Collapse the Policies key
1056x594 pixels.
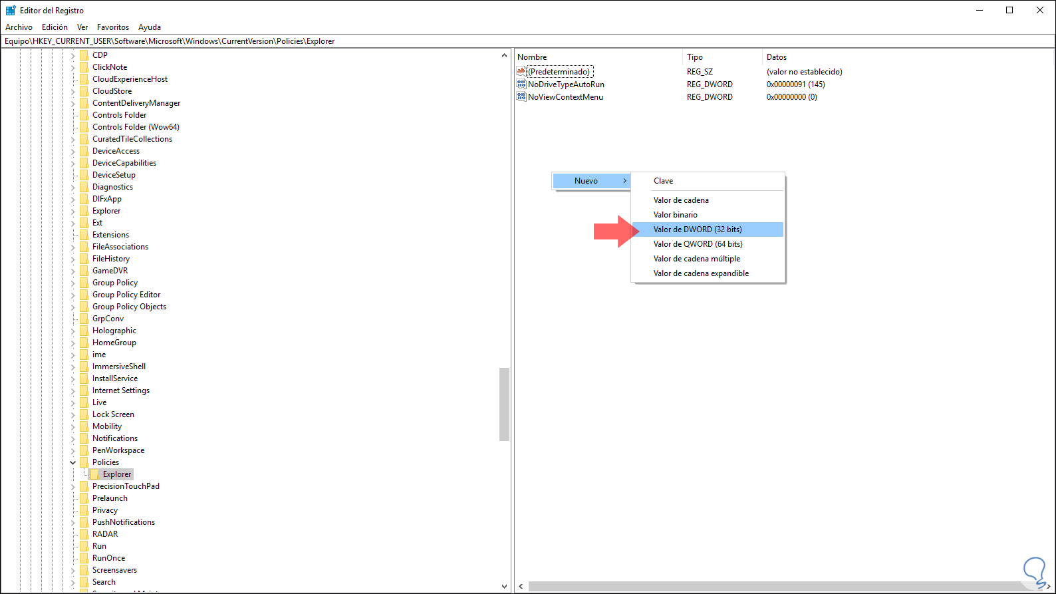pos(73,462)
